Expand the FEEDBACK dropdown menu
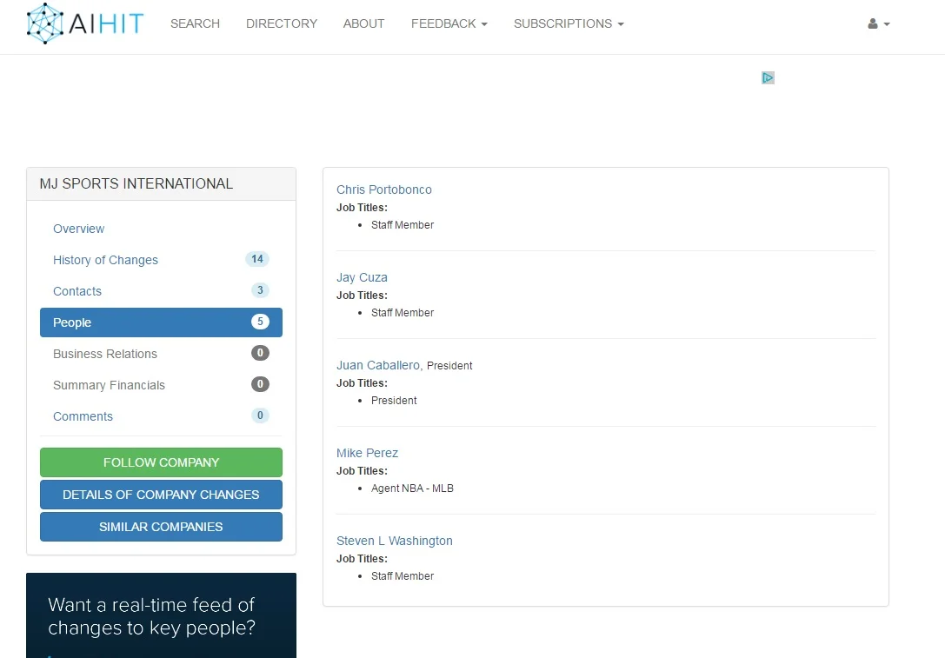This screenshot has width=945, height=658. (x=449, y=23)
